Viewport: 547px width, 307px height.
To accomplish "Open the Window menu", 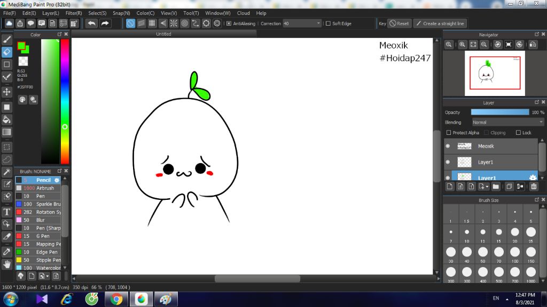I will pos(218,13).
